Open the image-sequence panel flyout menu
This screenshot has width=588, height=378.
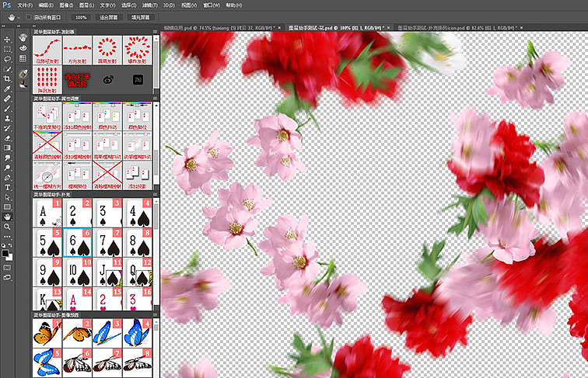(155, 315)
